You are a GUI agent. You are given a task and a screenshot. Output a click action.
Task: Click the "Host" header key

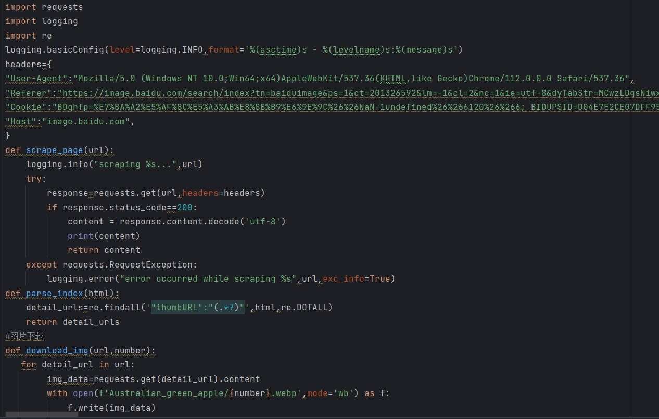click(x=21, y=122)
